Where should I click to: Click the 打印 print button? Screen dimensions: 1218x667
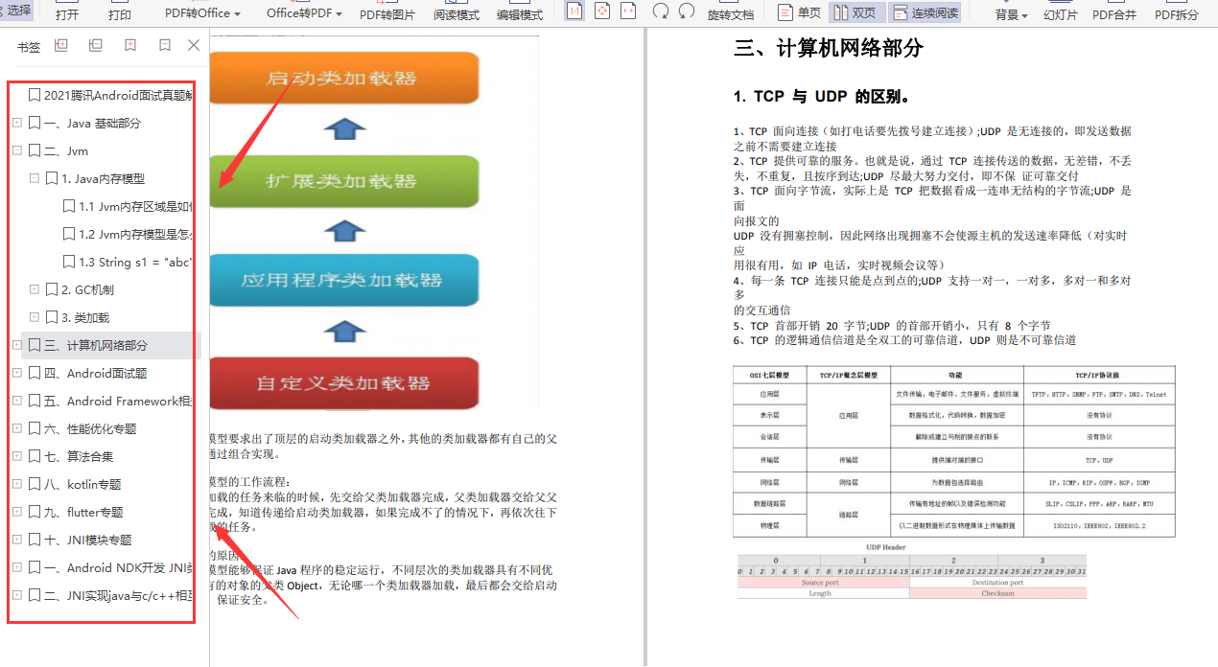pos(120,15)
